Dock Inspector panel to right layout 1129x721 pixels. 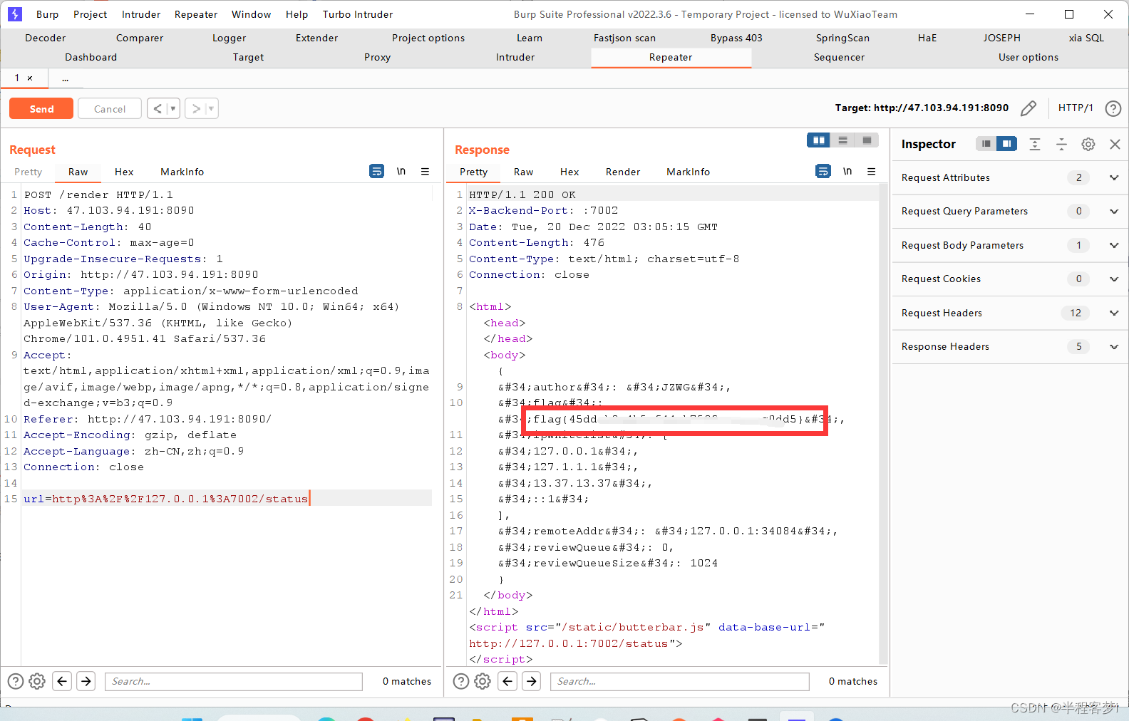click(1006, 144)
